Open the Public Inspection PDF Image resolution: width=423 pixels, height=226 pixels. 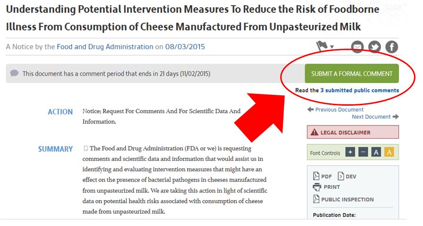[x=343, y=199]
